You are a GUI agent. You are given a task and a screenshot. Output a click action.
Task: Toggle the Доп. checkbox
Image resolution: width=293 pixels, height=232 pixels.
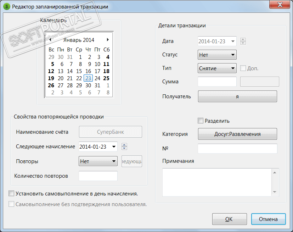click(243, 68)
